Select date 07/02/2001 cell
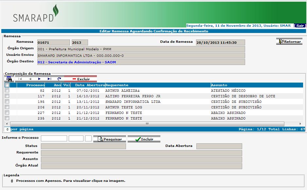The image size is (307, 190). [x=88, y=91]
